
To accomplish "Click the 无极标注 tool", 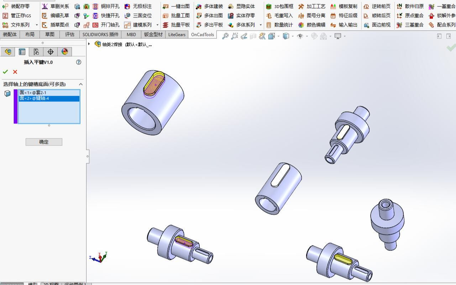I will [x=138, y=6].
